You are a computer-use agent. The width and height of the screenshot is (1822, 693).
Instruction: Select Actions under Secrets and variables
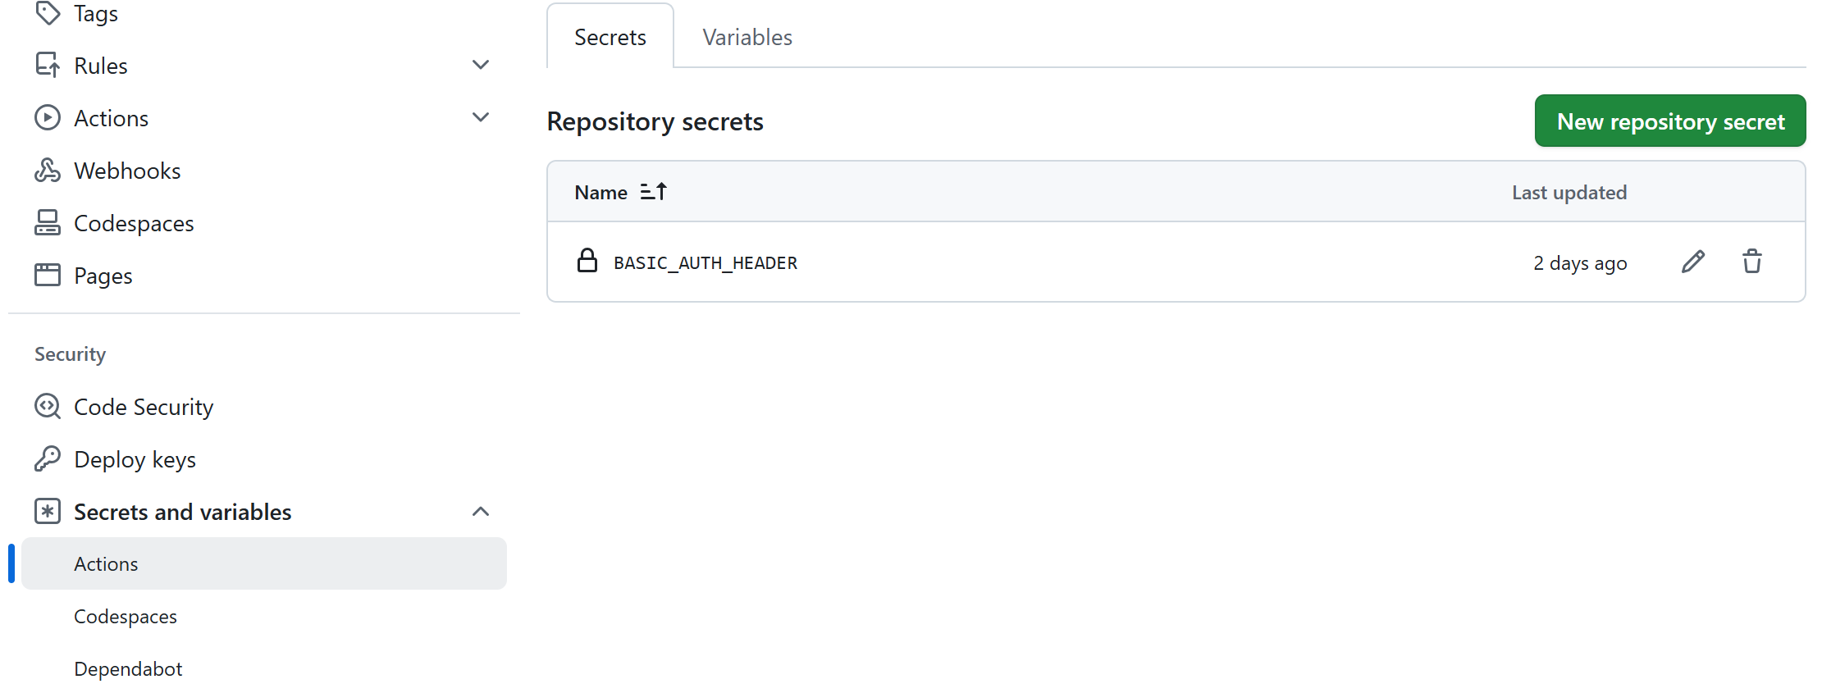point(264,563)
